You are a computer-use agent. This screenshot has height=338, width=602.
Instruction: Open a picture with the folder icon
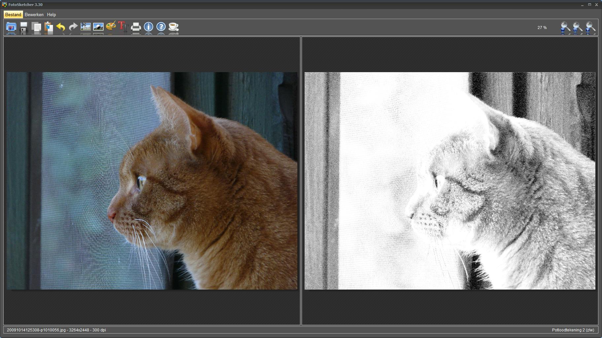pos(11,27)
